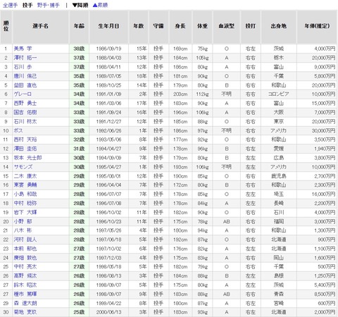The width and height of the screenshot is (338, 317).
Task: Click the AB blood type cell of 小野 郁
Action: click(227, 221)
